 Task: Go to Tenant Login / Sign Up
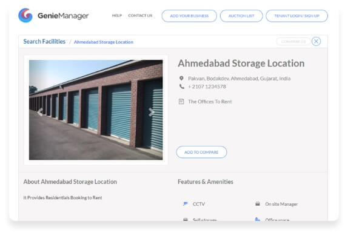tap(296, 16)
